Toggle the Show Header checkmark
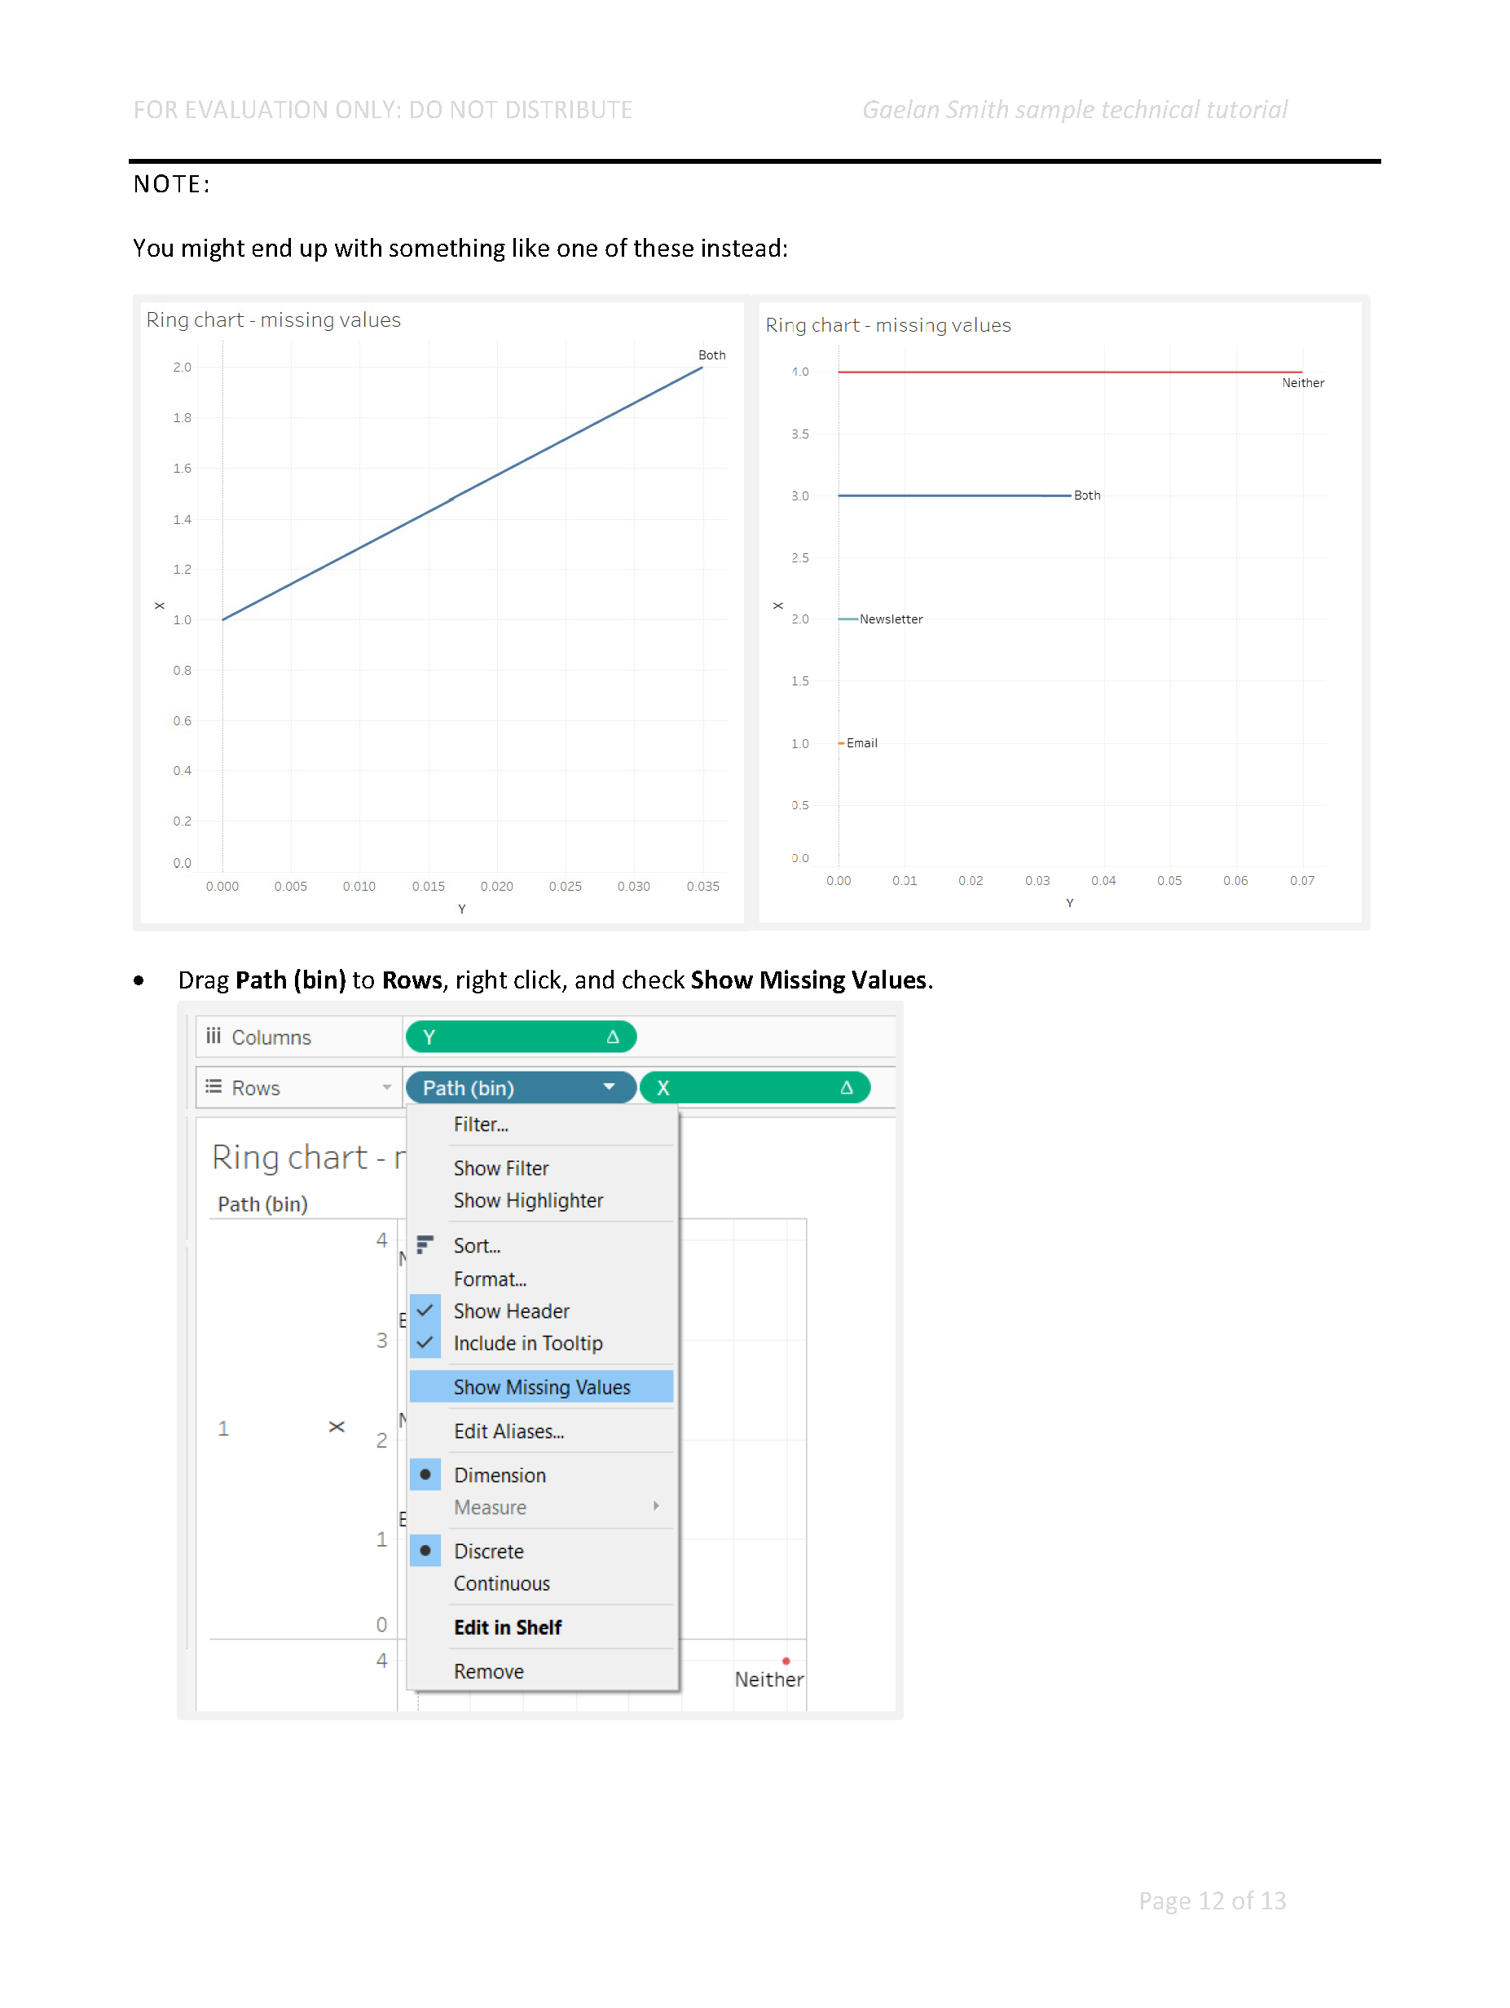Viewport: 1510px width, 2008px height. point(425,1310)
